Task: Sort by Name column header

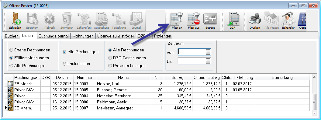Action: (123, 77)
